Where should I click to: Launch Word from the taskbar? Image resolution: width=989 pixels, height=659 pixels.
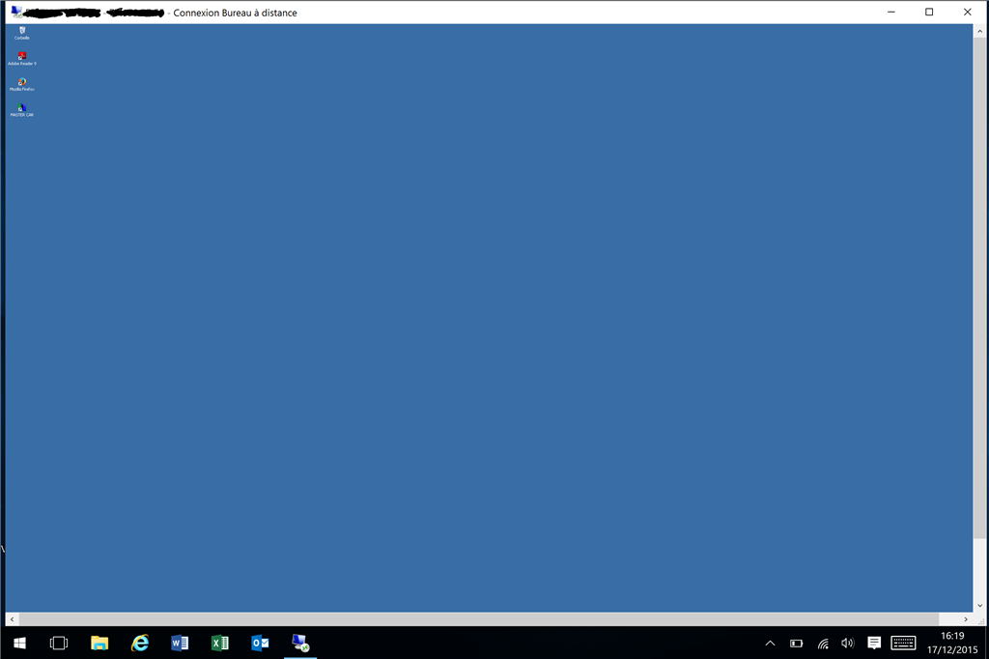coord(180,644)
